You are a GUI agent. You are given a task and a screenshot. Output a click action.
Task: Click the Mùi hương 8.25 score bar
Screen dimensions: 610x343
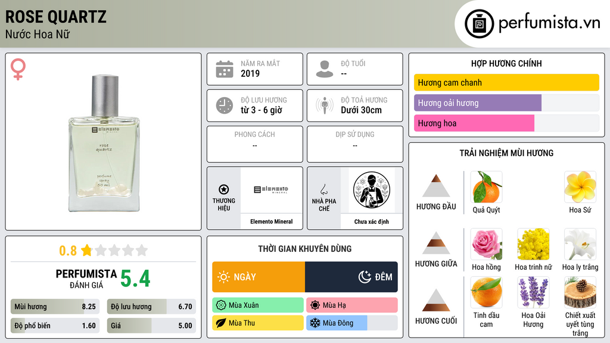pos(55,307)
